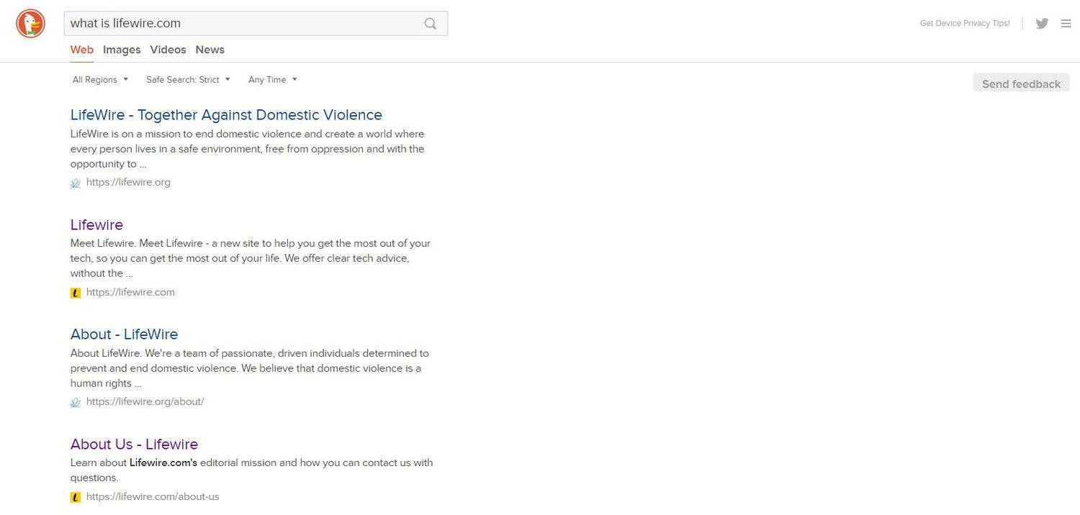Open the hamburger menu icon
Screen dimensions: 1080x515
(x=1066, y=24)
